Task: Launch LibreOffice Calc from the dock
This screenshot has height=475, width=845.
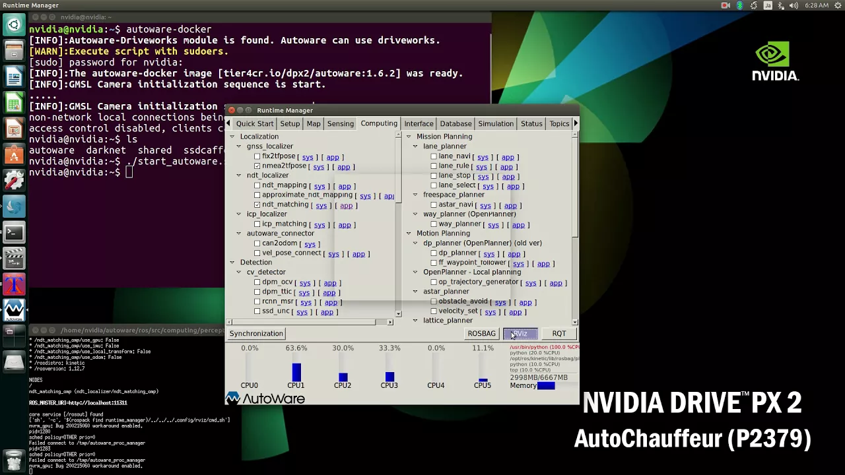Action: pos(14,102)
